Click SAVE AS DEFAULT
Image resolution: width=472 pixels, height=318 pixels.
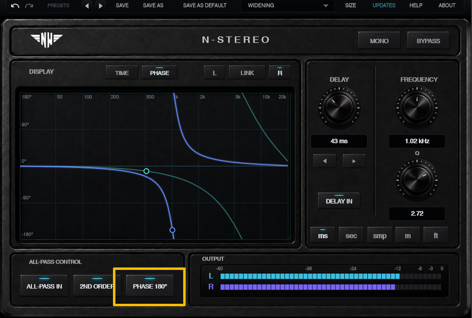205,5
